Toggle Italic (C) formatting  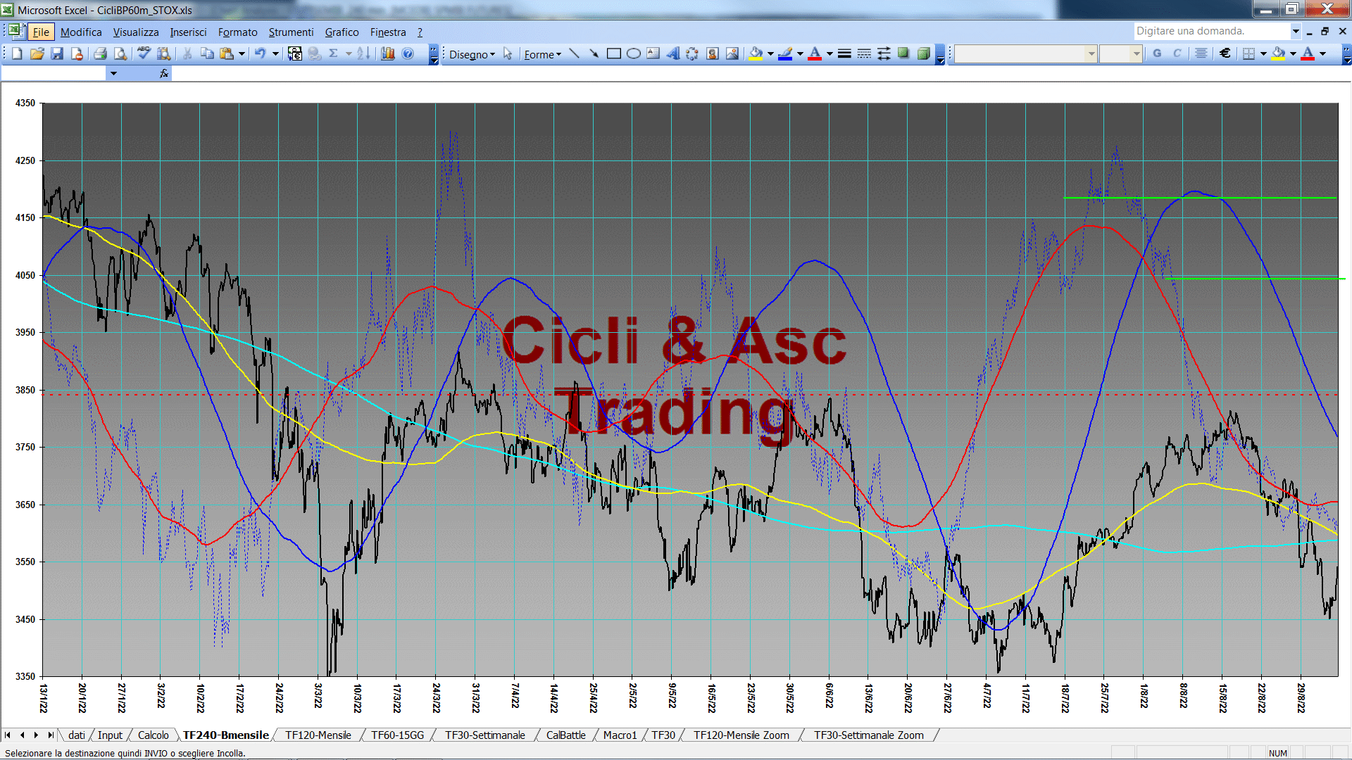(1177, 53)
